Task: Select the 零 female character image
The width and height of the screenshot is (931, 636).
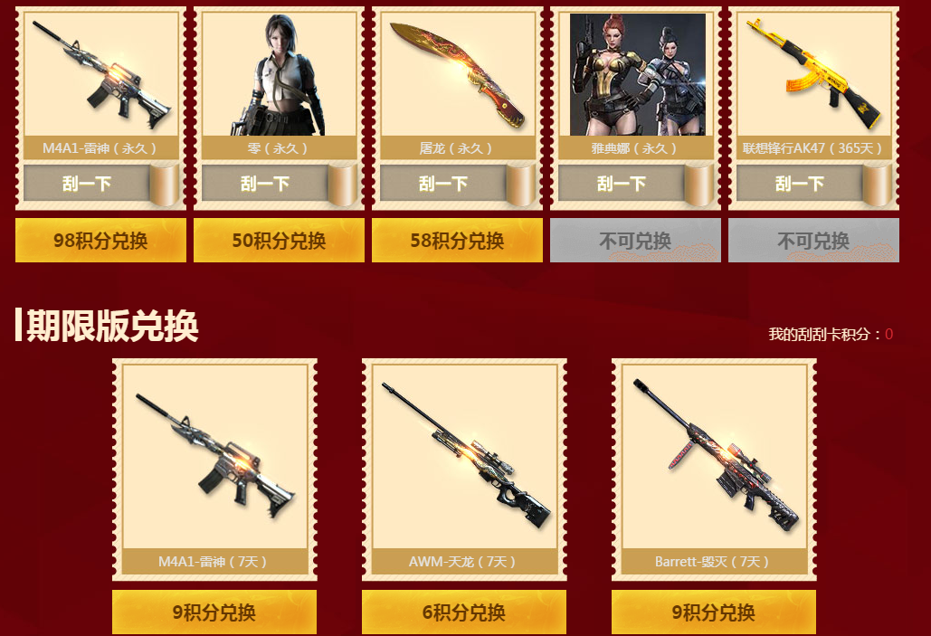Action: 279,74
